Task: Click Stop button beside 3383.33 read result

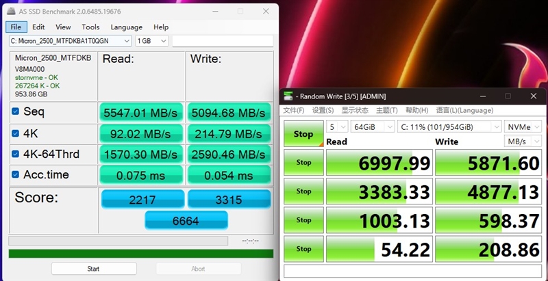Action: coord(303,191)
